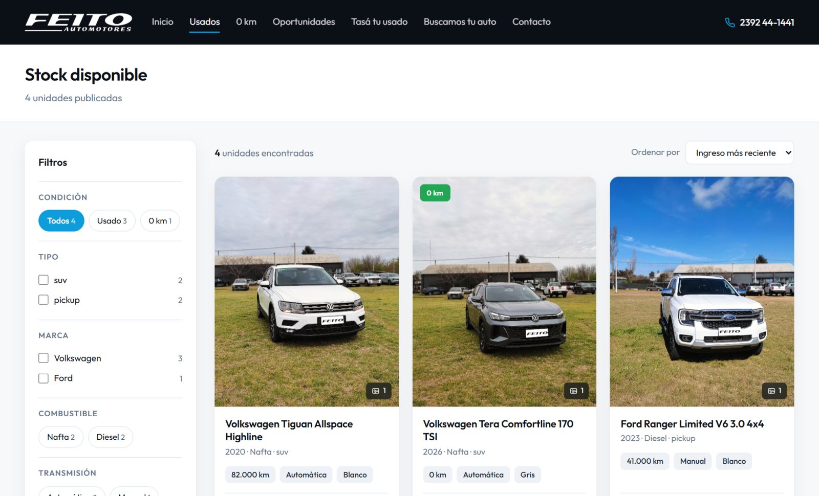Image resolution: width=819 pixels, height=496 pixels.
Task: Check the Volkswagen brand checkbox
Action: (44, 358)
